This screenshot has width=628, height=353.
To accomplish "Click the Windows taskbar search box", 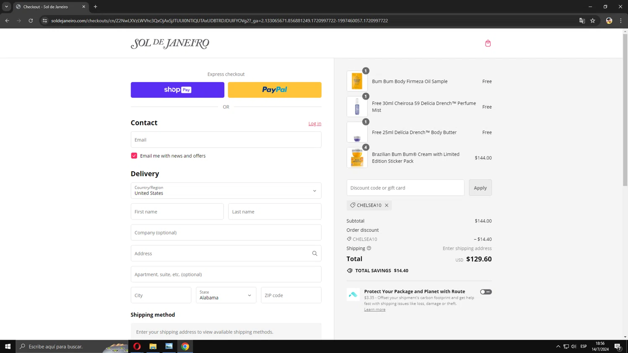I will pyautogui.click(x=72, y=346).
